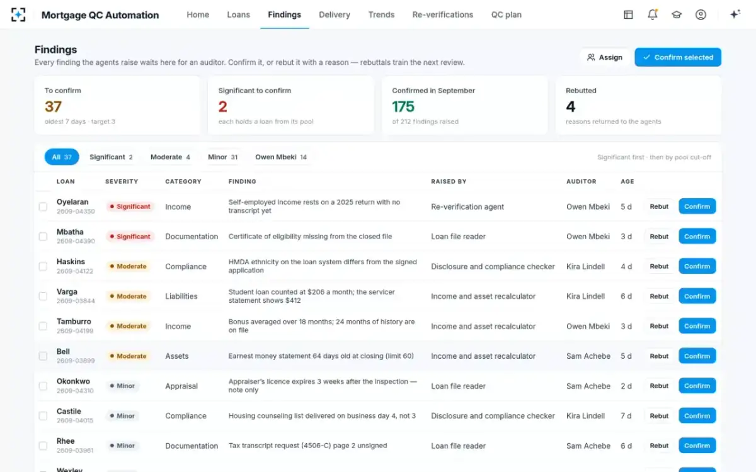This screenshot has height=472, width=756.
Task: Confirm the Oyelaran finding
Action: click(697, 206)
